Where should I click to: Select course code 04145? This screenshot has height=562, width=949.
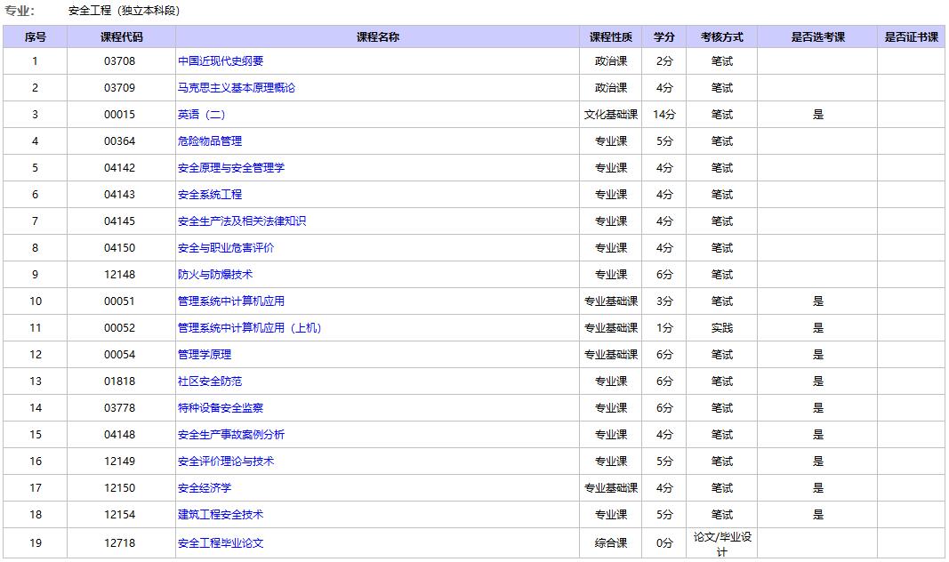(x=120, y=221)
